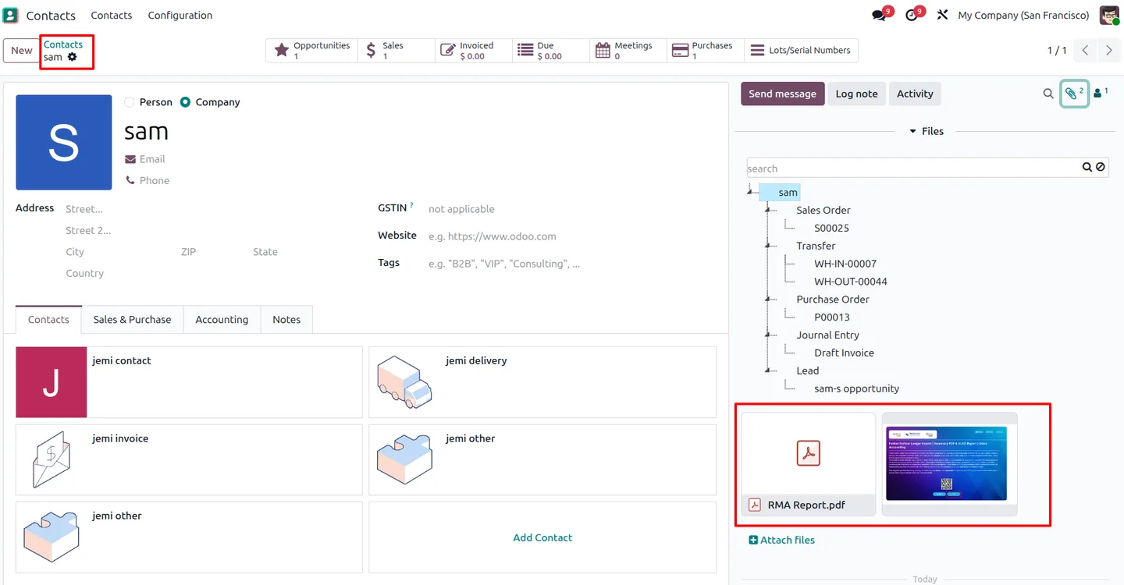Open the Due stat button

tap(551, 51)
